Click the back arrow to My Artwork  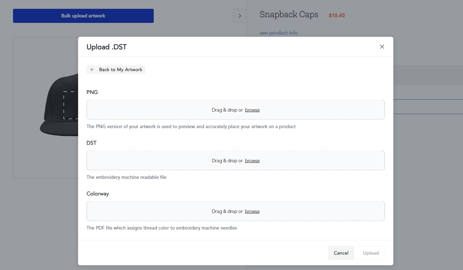pyautogui.click(x=92, y=70)
